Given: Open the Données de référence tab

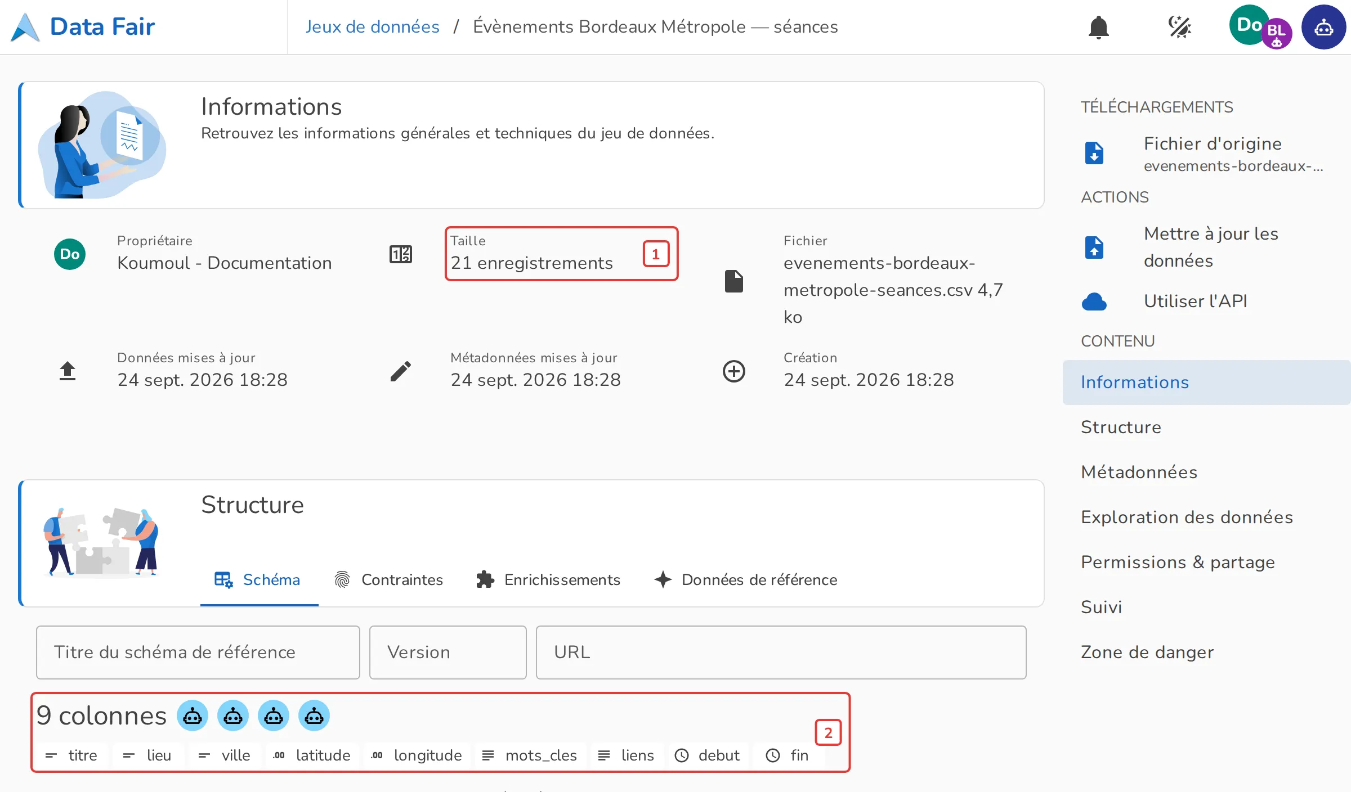Looking at the screenshot, I should coord(746,579).
